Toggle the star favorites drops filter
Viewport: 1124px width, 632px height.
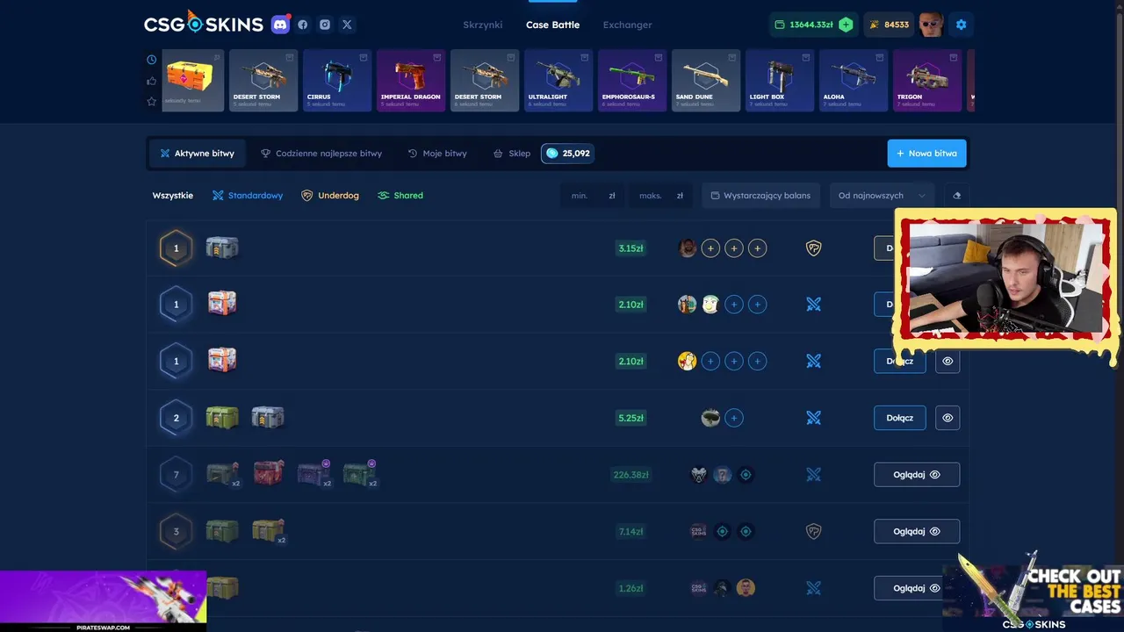click(x=152, y=102)
